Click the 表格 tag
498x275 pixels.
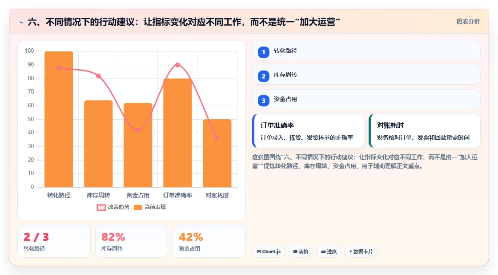click(301, 251)
